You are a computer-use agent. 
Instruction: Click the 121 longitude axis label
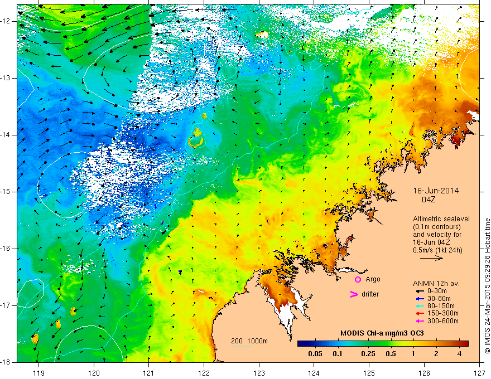(x=149, y=373)
